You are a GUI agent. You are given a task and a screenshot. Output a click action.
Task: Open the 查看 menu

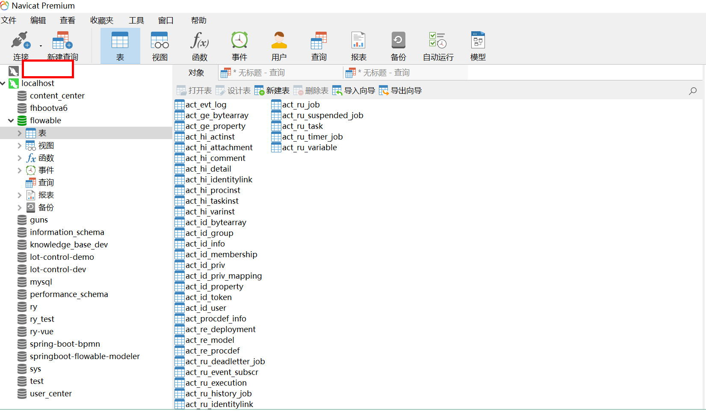68,21
